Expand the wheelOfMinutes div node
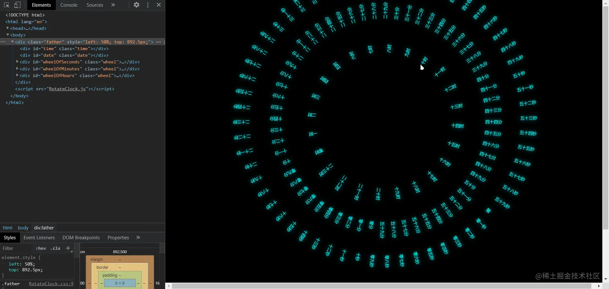The width and height of the screenshot is (609, 289). pyautogui.click(x=17, y=69)
